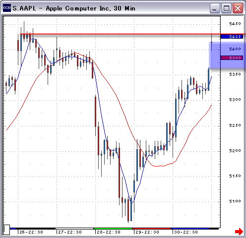Click the 5150 price axis label
Viewport: 246px width, 238px height.
[x=235, y=176]
